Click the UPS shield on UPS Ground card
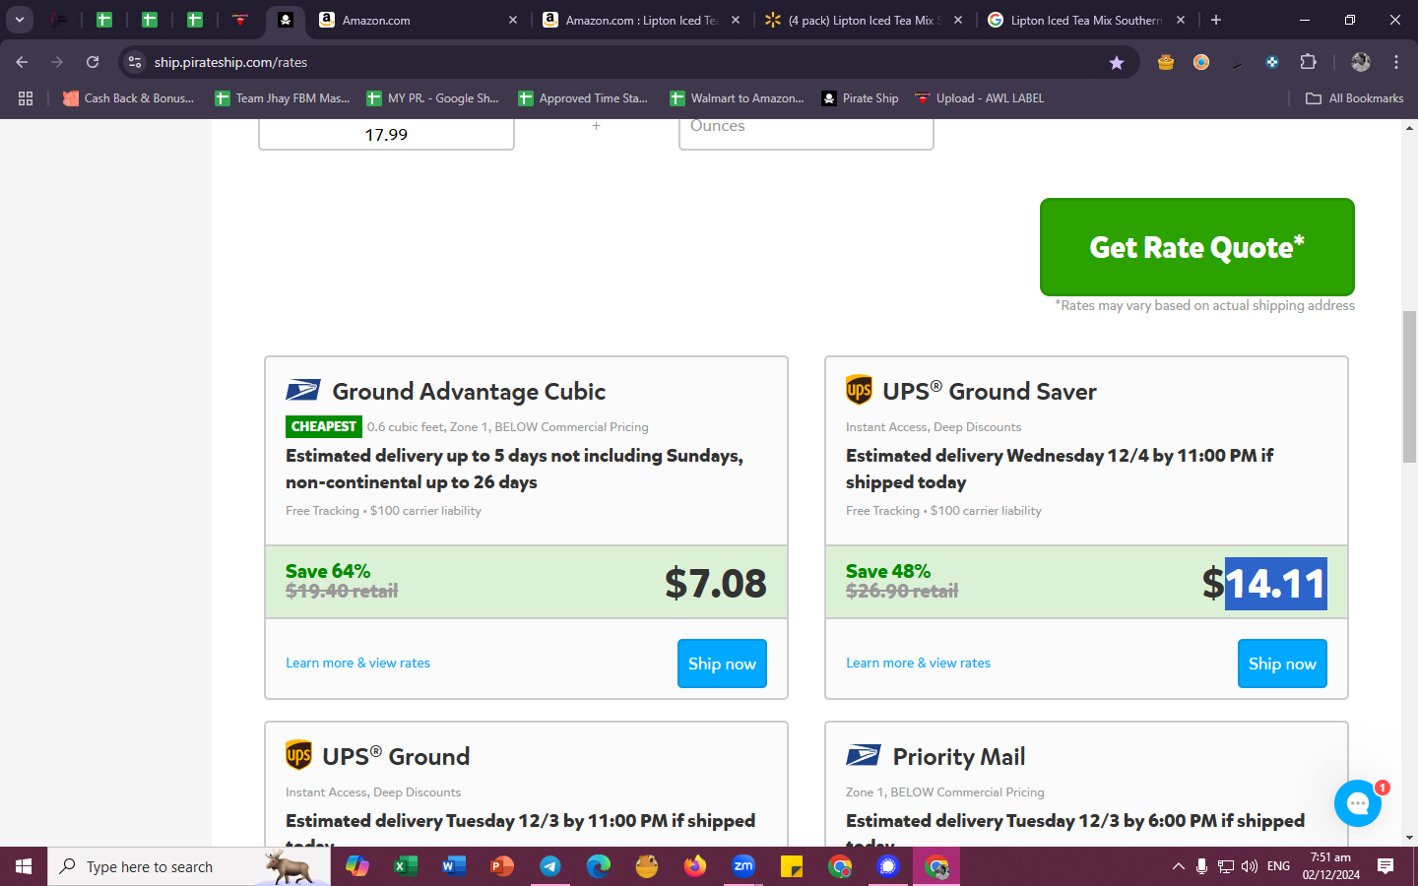The height and width of the screenshot is (886, 1418). tap(298, 755)
